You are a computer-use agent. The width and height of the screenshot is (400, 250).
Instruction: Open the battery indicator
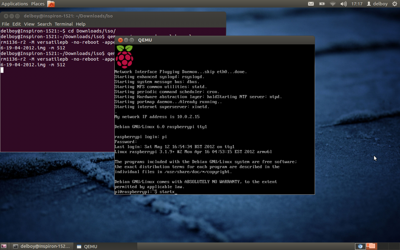pyautogui.click(x=322, y=4)
